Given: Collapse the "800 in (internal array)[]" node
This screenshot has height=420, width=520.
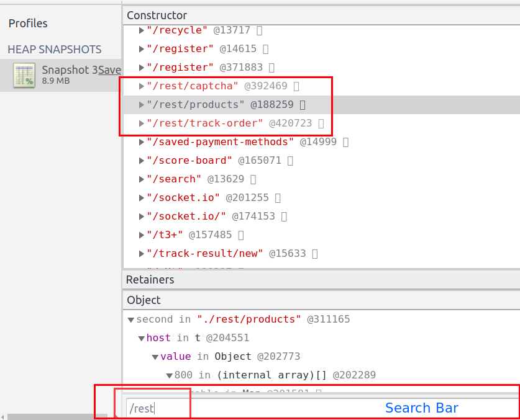Looking at the screenshot, I should point(169,375).
